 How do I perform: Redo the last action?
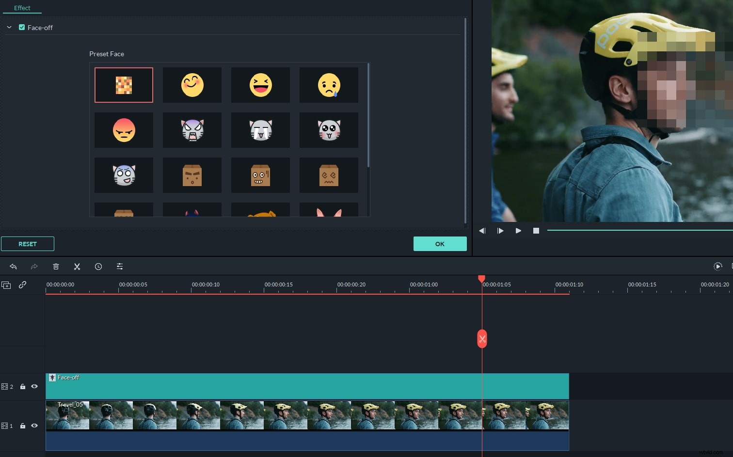(34, 266)
